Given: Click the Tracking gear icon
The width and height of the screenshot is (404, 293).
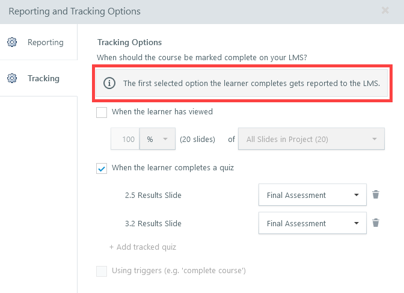Looking at the screenshot, I should pos(11,78).
